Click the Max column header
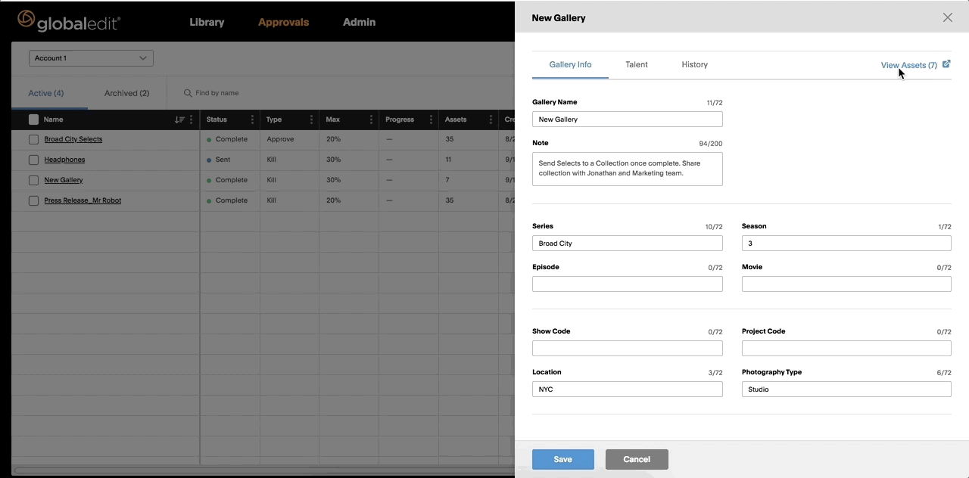Screen dimensions: 969x478 click(x=333, y=119)
